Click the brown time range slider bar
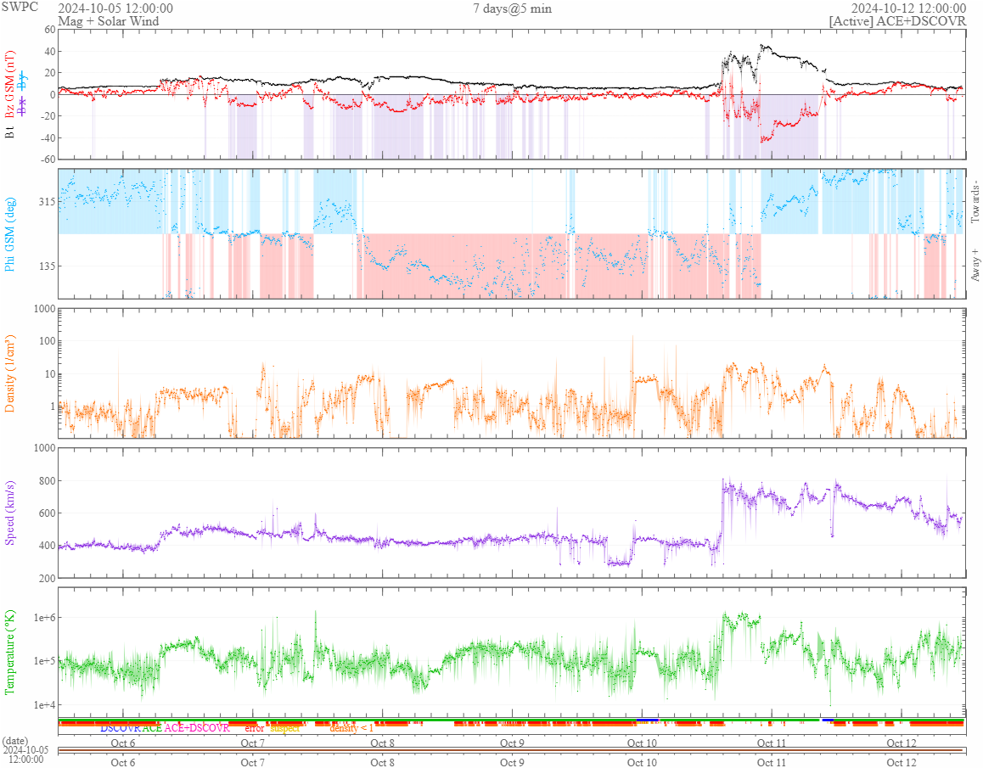The height and width of the screenshot is (768, 983). [511, 750]
